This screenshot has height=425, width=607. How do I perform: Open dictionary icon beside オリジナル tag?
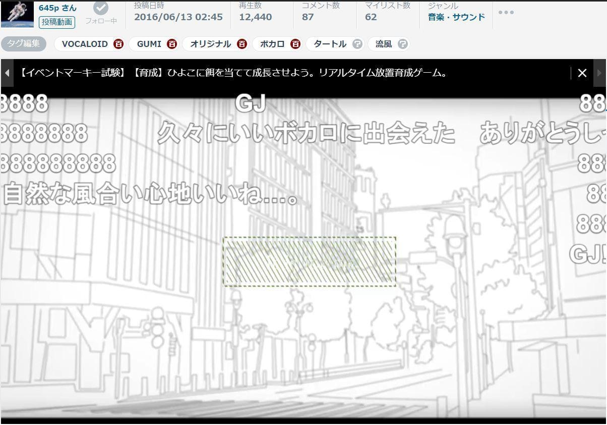[242, 44]
